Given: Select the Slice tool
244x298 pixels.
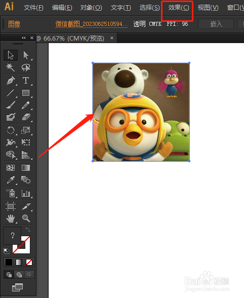Looking at the screenshot, I should pyautogui.click(x=26, y=206).
